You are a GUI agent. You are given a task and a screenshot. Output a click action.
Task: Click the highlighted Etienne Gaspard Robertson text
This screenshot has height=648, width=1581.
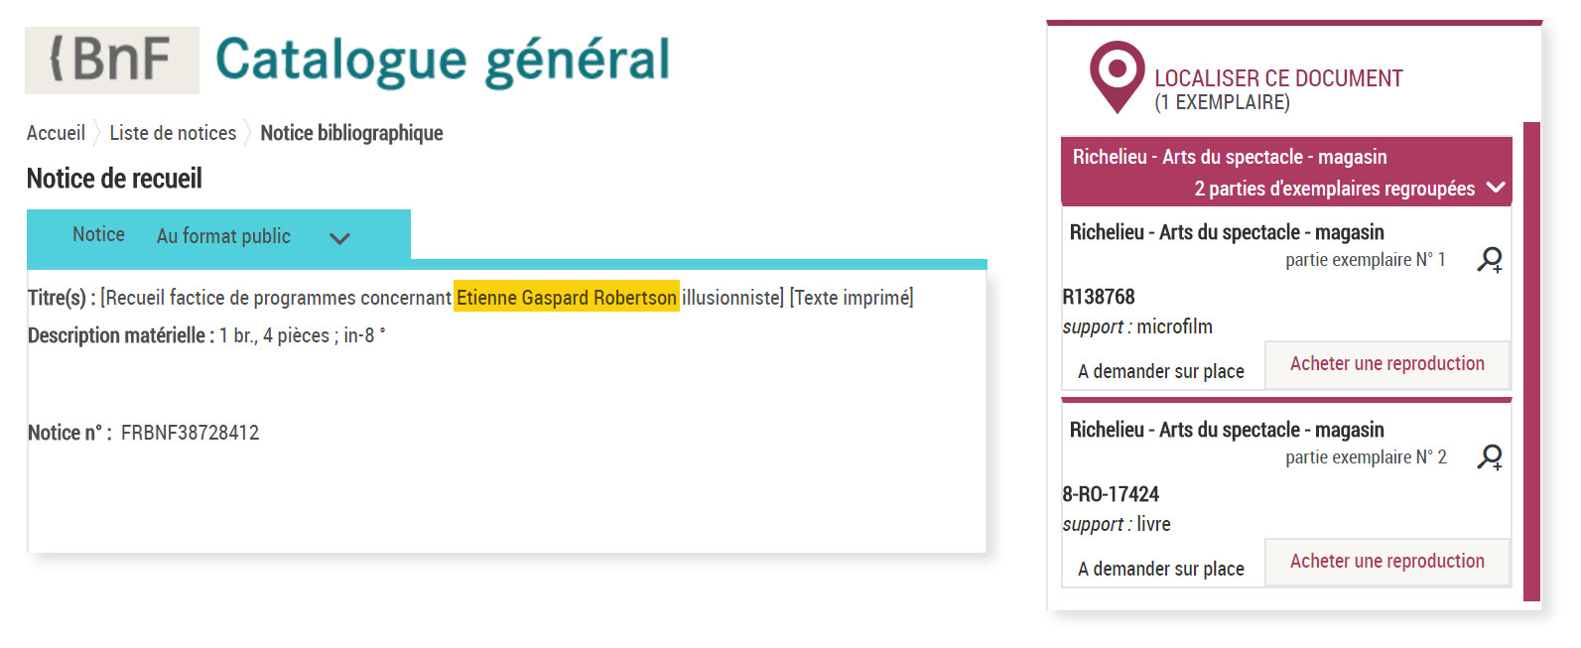point(566,298)
